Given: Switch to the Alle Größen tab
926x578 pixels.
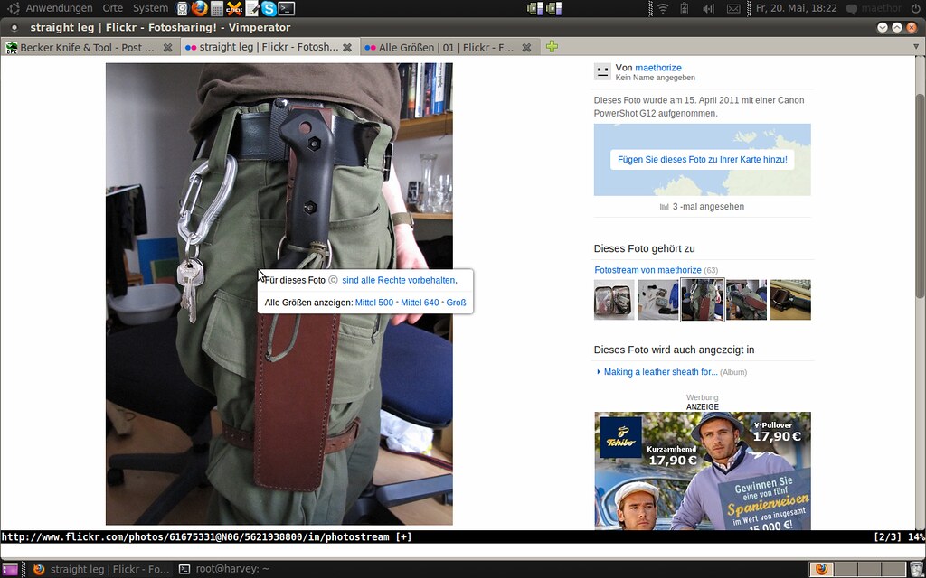Looking at the screenshot, I should (x=449, y=47).
